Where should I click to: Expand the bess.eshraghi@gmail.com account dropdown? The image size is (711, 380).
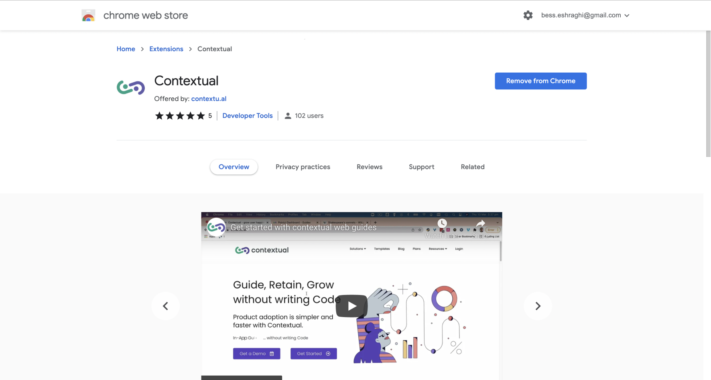[585, 15]
